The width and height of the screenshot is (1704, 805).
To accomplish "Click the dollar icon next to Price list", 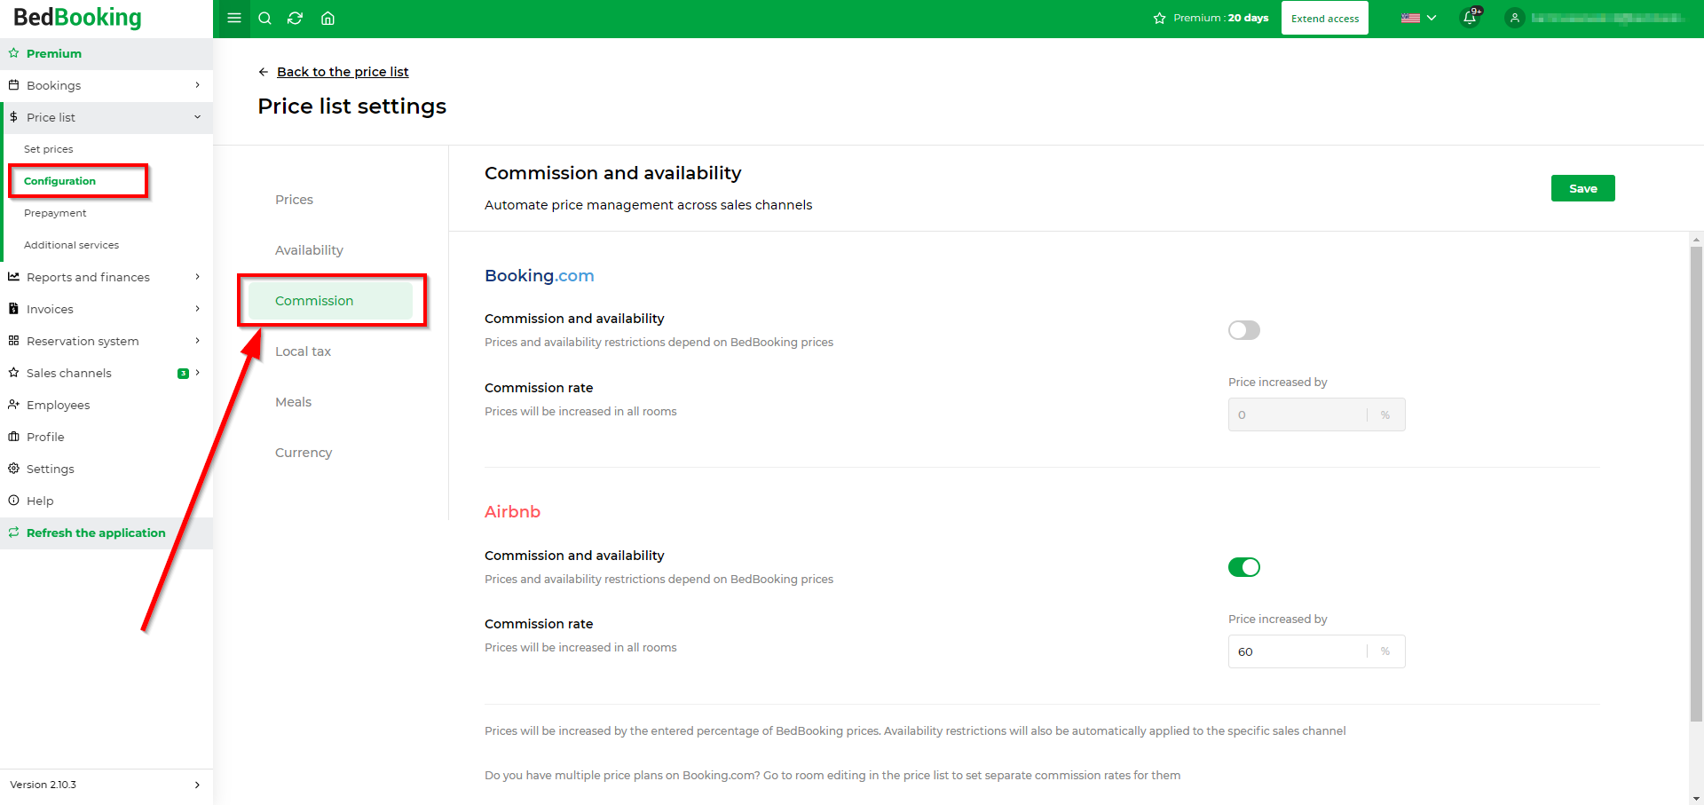I will point(13,117).
